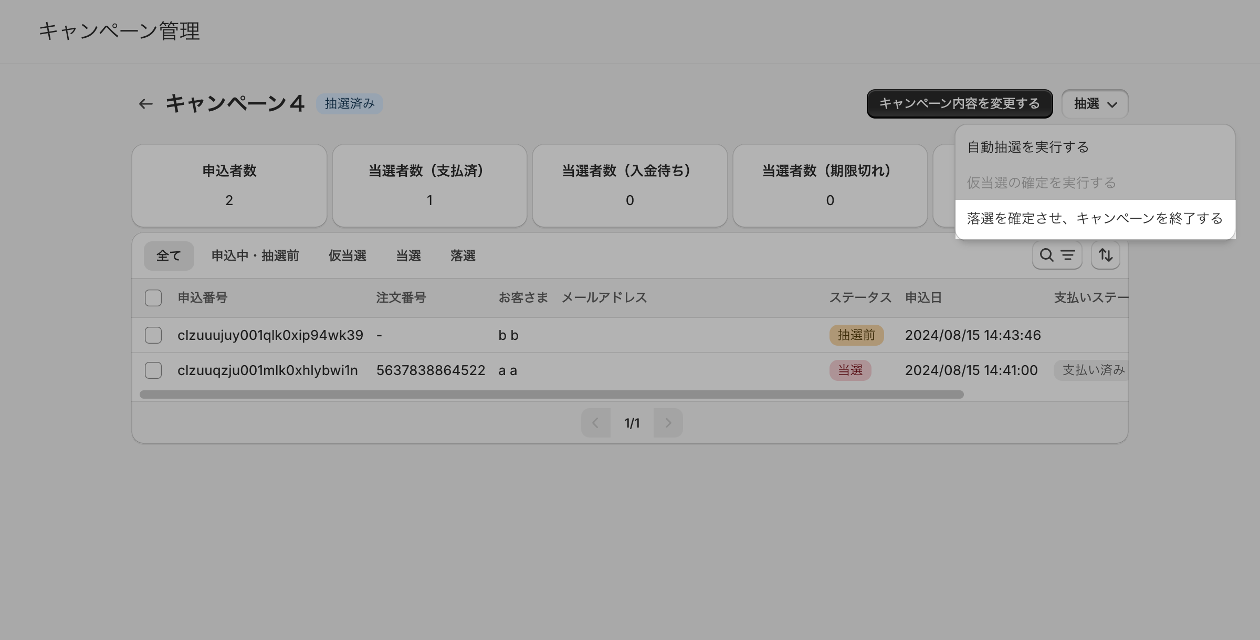Click the 支払い済み payment badge
The width and height of the screenshot is (1260, 640).
pyautogui.click(x=1092, y=370)
